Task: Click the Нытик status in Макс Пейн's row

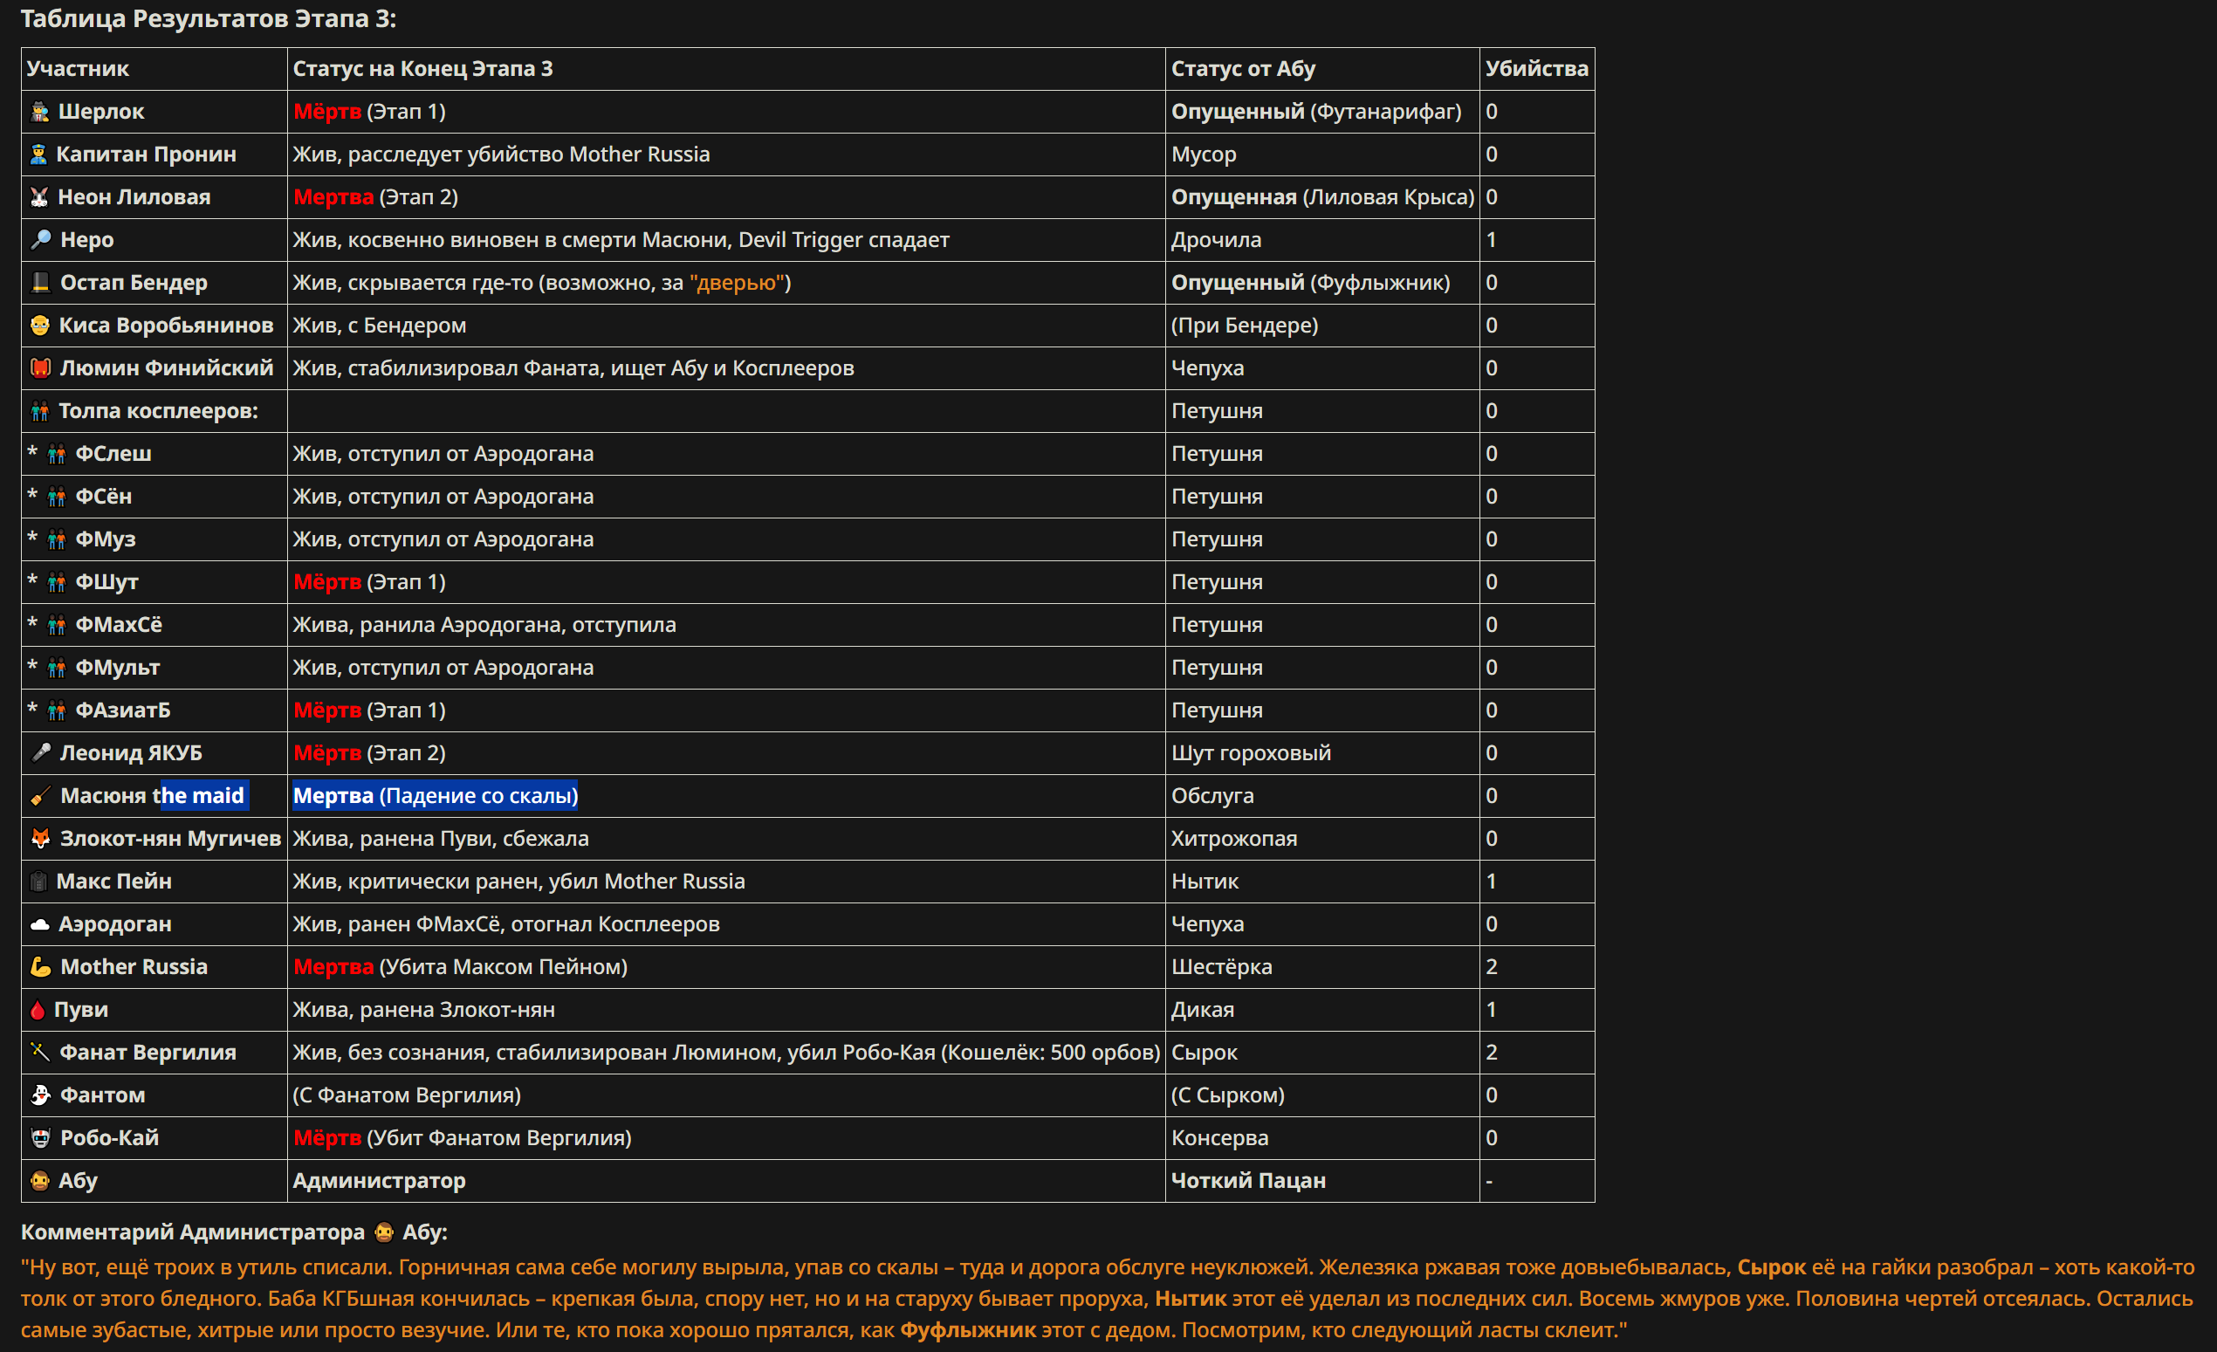Action: pos(1205,882)
